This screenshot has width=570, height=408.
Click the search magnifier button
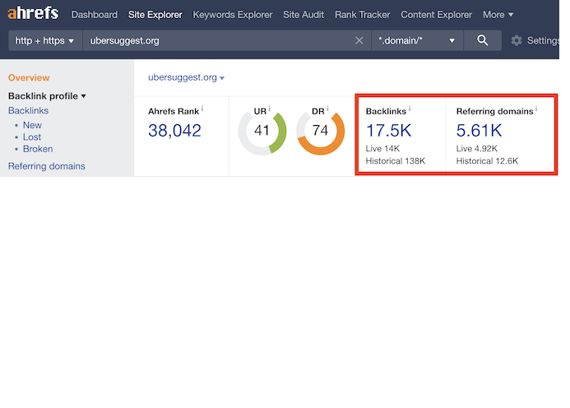tap(482, 40)
